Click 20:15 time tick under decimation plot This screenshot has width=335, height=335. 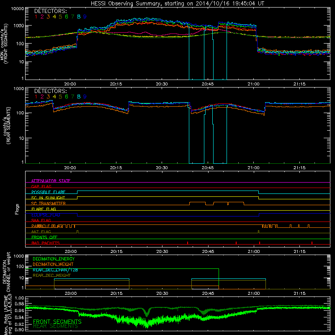coord(116,294)
